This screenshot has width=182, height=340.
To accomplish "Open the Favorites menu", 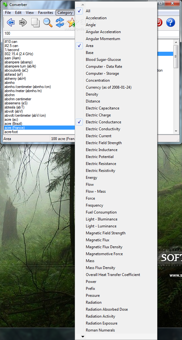I will coord(45,13).
